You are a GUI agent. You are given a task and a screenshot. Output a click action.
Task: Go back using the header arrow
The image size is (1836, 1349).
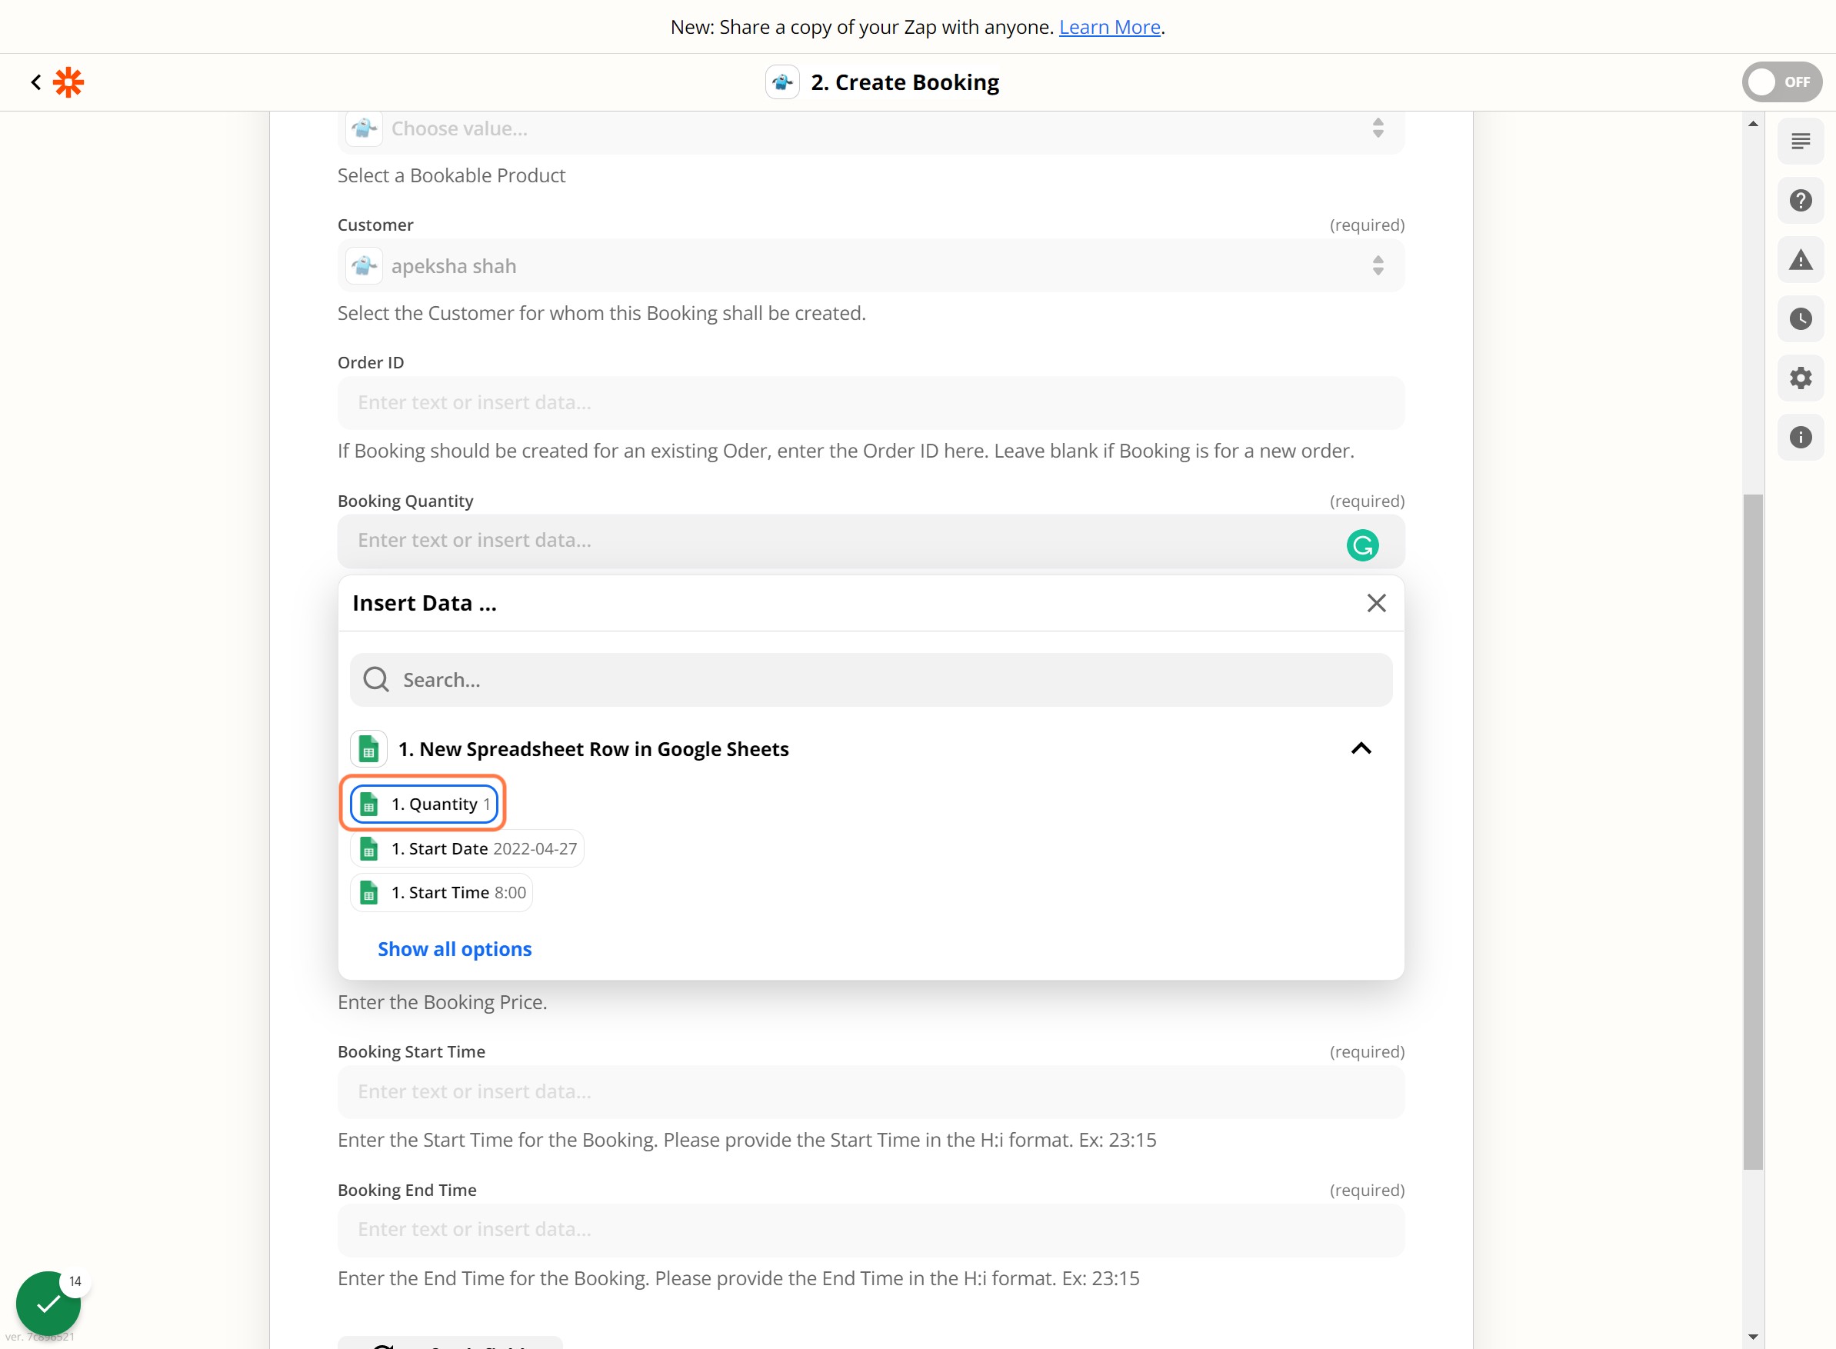[36, 82]
